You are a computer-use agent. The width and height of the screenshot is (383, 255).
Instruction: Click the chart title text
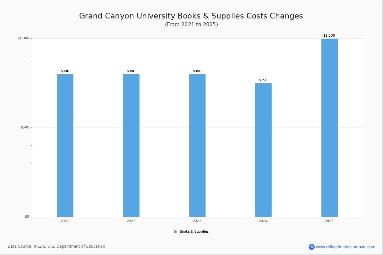(x=191, y=16)
